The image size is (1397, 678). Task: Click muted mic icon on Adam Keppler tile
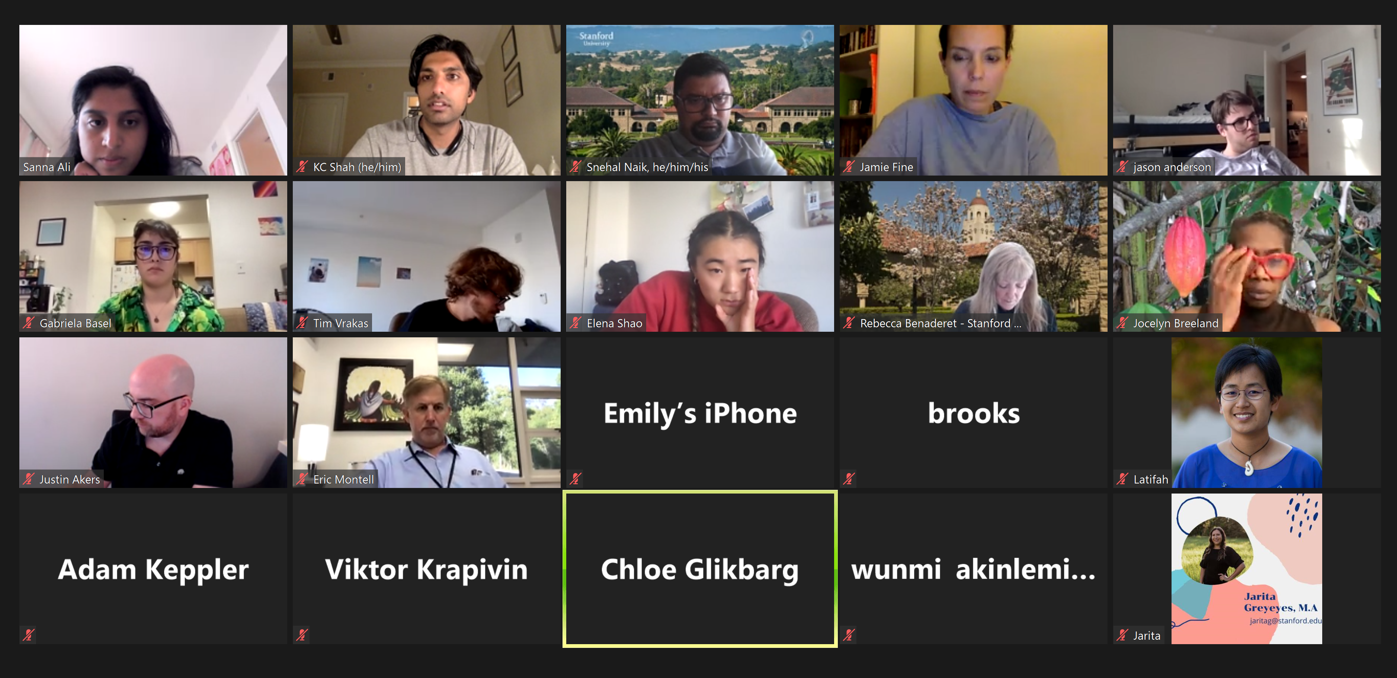tap(29, 634)
